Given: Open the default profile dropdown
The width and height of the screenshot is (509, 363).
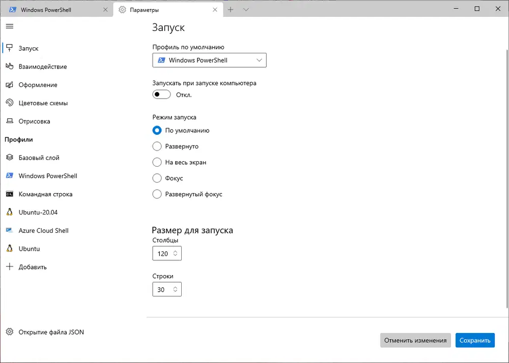Looking at the screenshot, I should coord(209,60).
